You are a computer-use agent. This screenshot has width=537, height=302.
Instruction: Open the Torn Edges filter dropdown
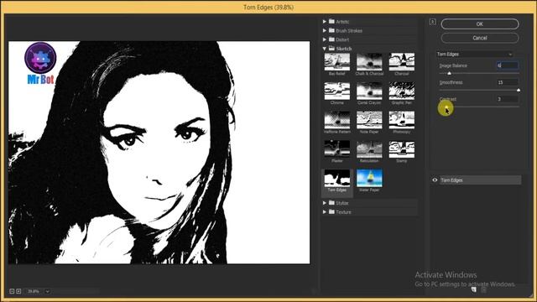[x=474, y=54]
